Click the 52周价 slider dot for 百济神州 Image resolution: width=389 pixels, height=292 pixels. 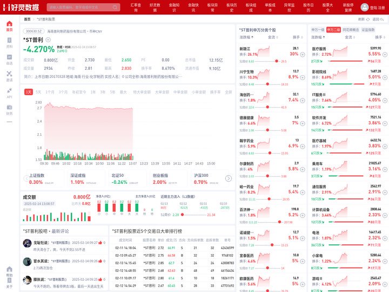click(280, 222)
